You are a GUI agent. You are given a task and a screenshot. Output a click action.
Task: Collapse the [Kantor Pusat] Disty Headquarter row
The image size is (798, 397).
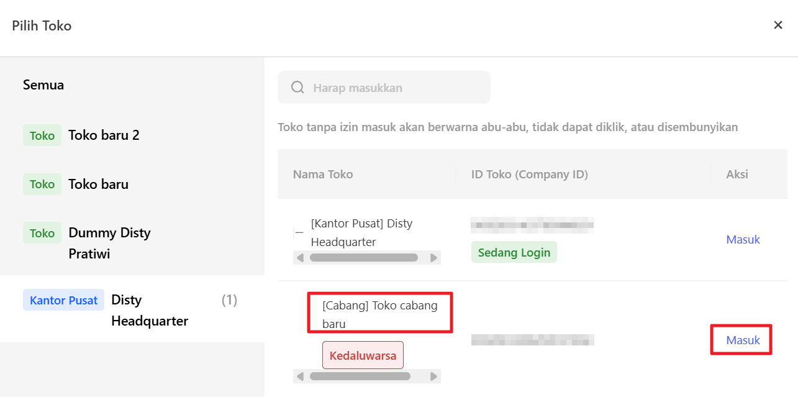click(299, 232)
